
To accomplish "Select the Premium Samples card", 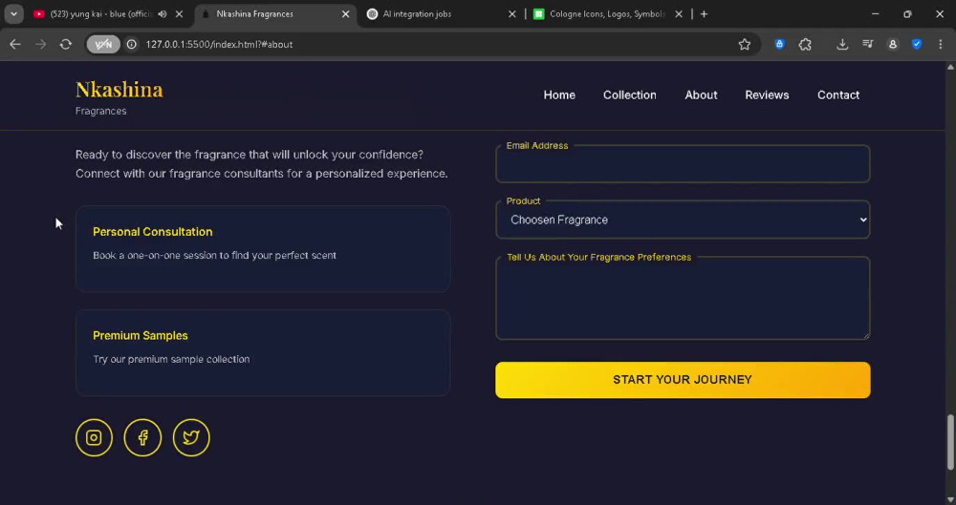I will click(263, 352).
